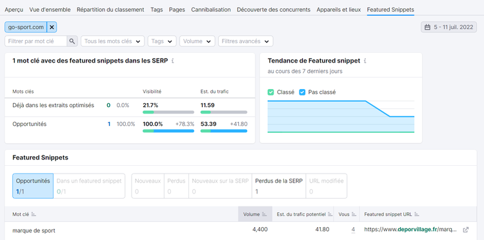
Task: Expand Tous les mots clés dropdown
Action: pos(113,41)
